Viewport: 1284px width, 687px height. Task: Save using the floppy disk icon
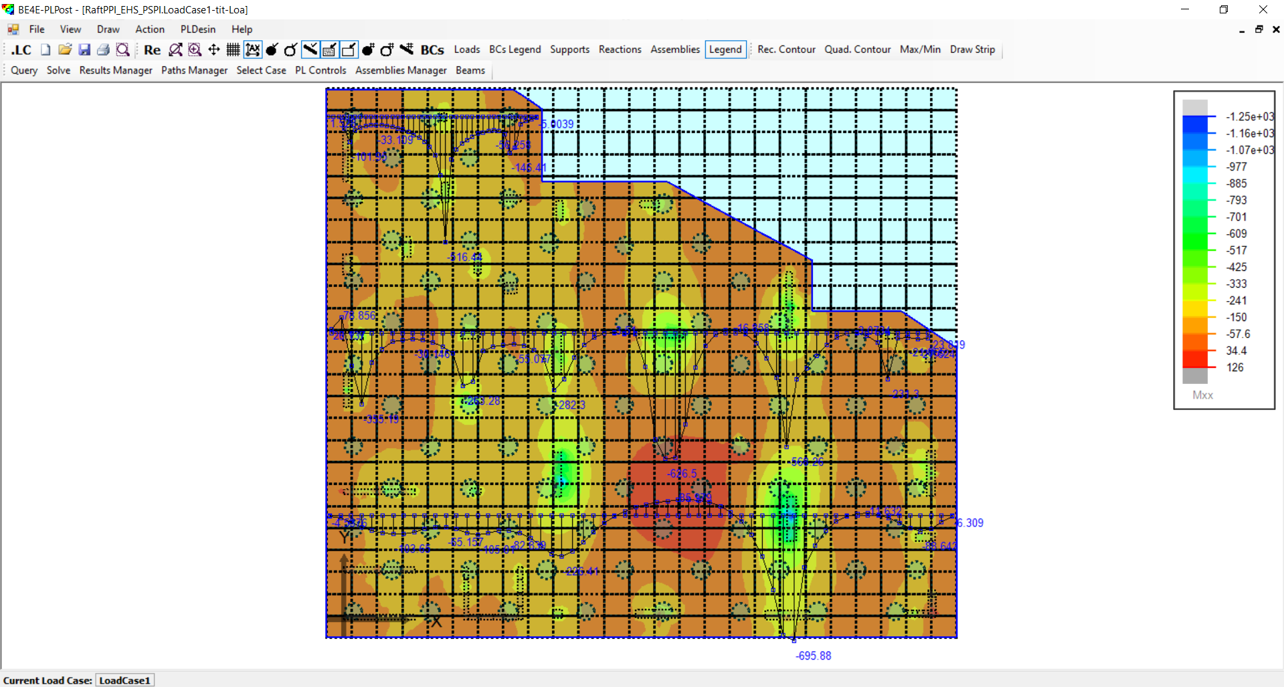(x=84, y=50)
